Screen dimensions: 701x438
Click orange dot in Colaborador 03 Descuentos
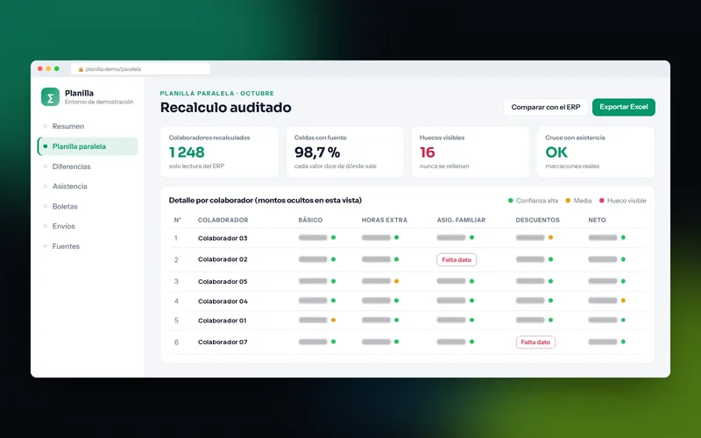551,237
